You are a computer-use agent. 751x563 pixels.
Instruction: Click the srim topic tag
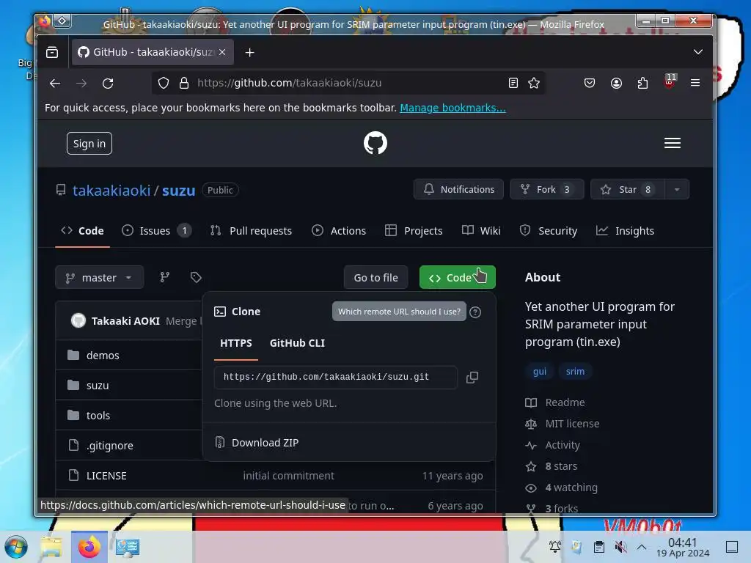[x=575, y=372]
